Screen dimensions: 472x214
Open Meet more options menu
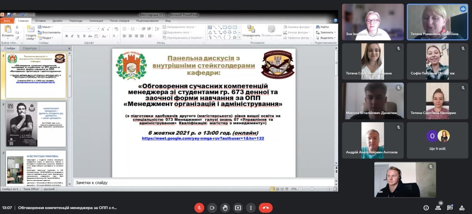[251, 208]
